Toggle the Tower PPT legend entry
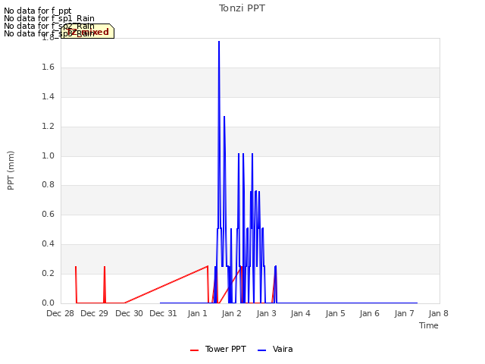Viewport: 485px width, 364px height. pos(218,350)
